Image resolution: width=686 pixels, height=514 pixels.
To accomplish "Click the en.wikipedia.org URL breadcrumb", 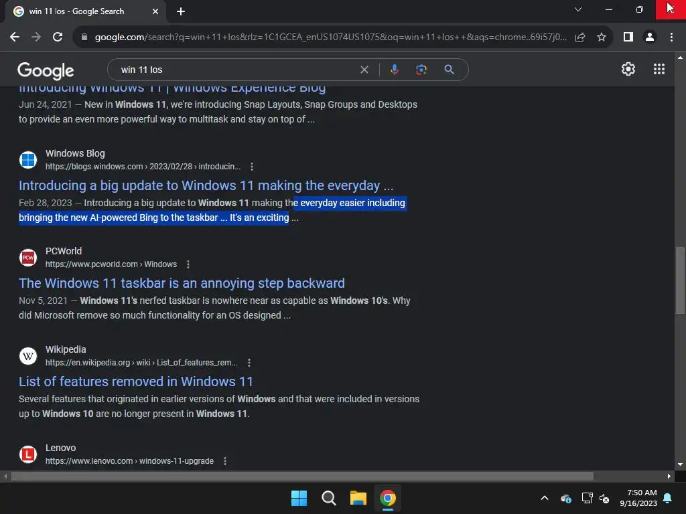I will pos(142,363).
